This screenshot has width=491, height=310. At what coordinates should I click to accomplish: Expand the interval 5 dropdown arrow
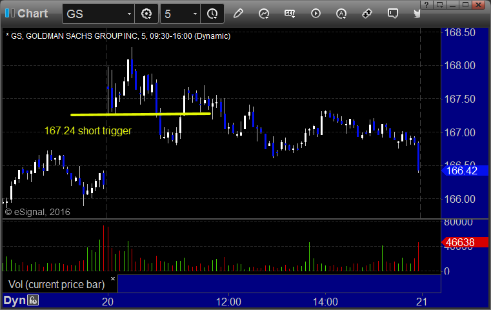(x=195, y=14)
